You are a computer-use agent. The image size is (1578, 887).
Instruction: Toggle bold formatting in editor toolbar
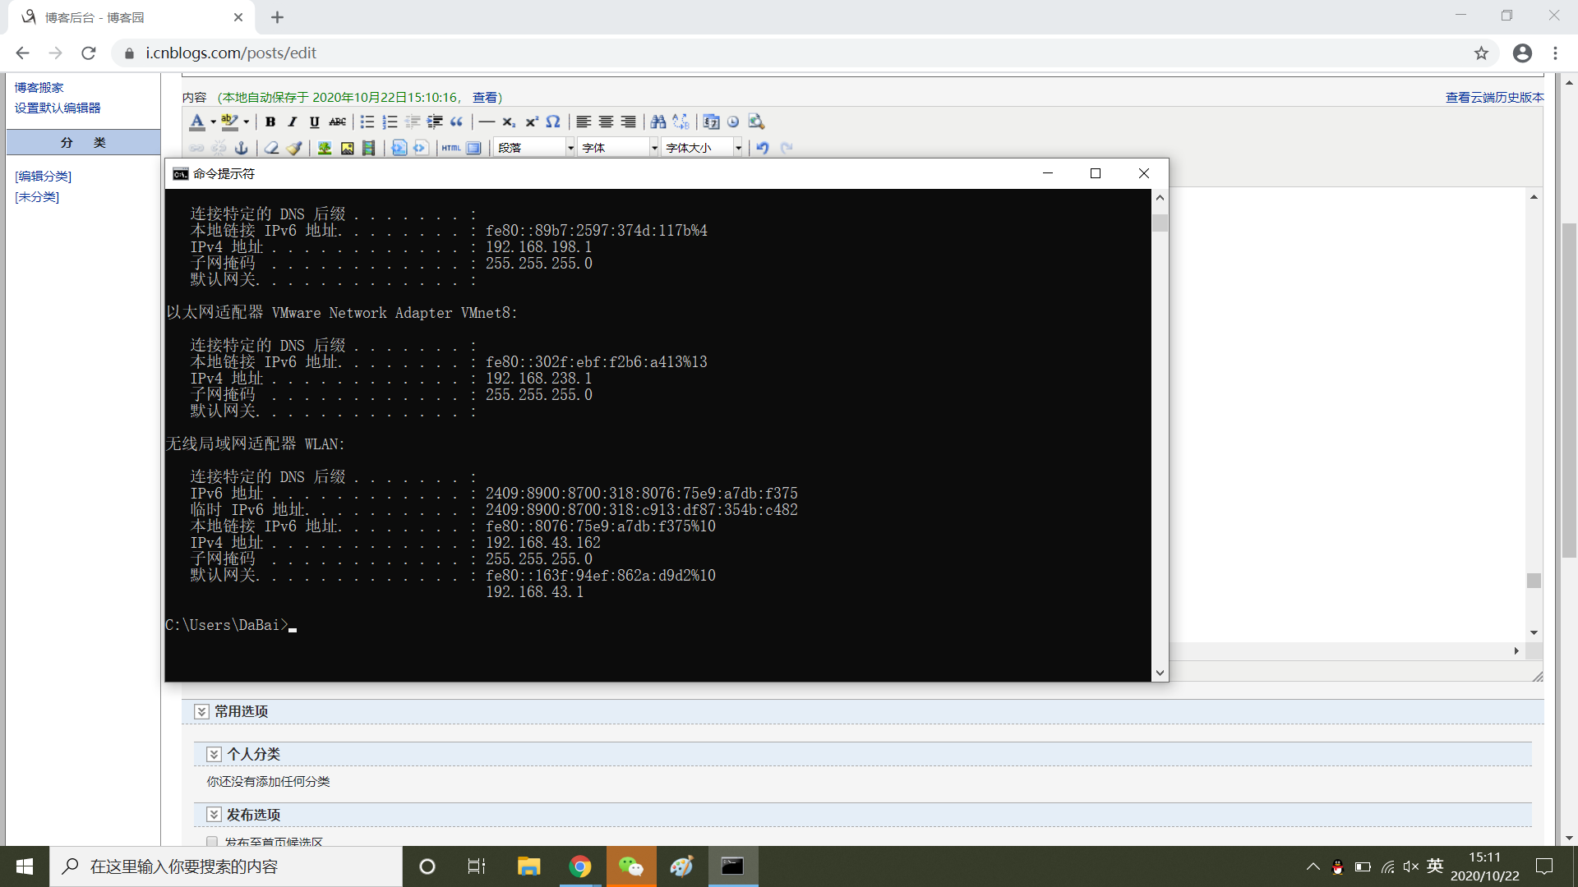tap(270, 122)
